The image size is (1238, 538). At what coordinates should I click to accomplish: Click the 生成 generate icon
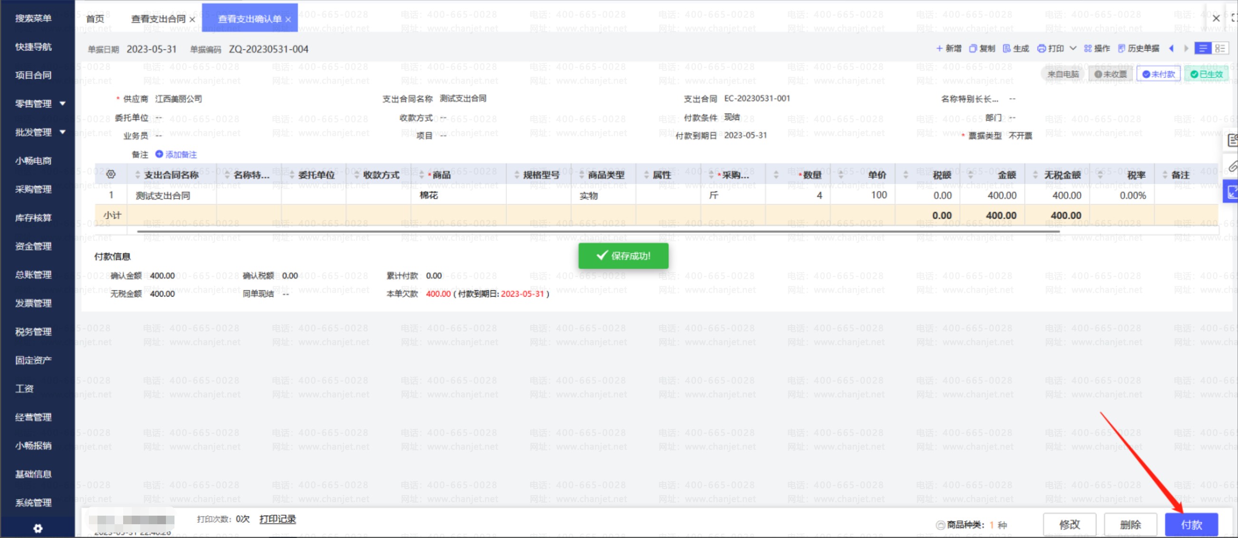tap(1007, 48)
